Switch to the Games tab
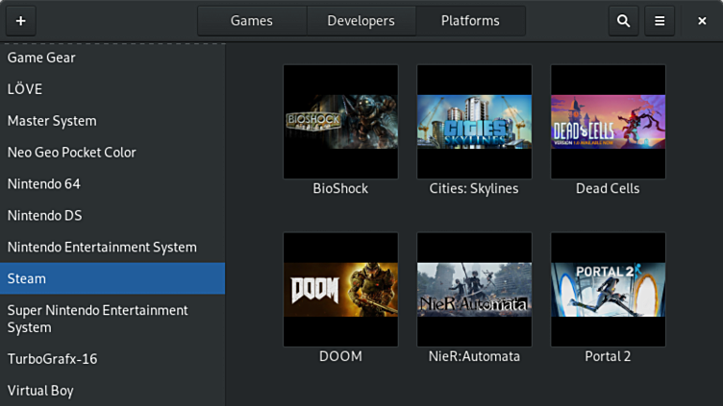Image resolution: width=723 pixels, height=406 pixels. point(252,20)
